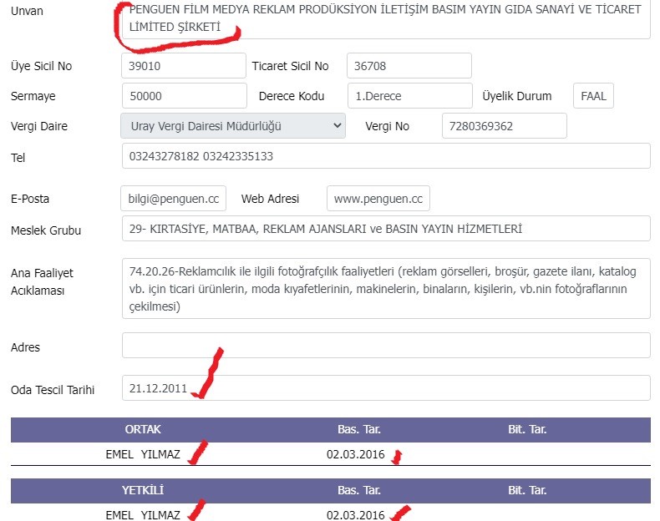Focus the Tel phone numbers field
The width and height of the screenshot is (660, 521).
pos(386,156)
